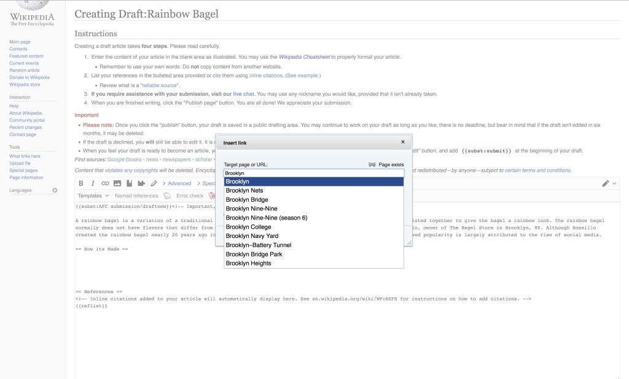629x379 pixels.
Task: Open the Templates dropdown
Action: pyautogui.click(x=93, y=196)
